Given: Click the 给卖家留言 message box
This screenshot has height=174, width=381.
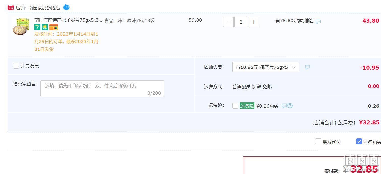Looking at the screenshot, I should [x=102, y=89].
